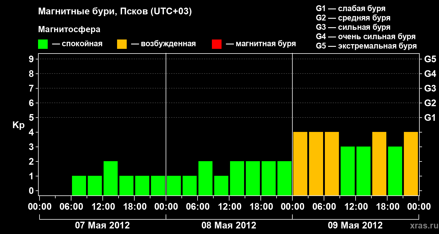
Task: Click the first orange bar of 09 Мая at 00:00
Action: pos(300,164)
